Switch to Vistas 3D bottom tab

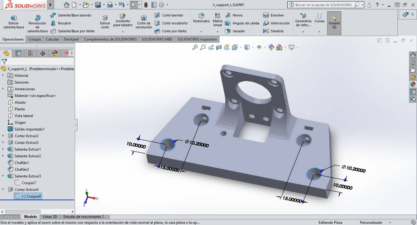50,217
